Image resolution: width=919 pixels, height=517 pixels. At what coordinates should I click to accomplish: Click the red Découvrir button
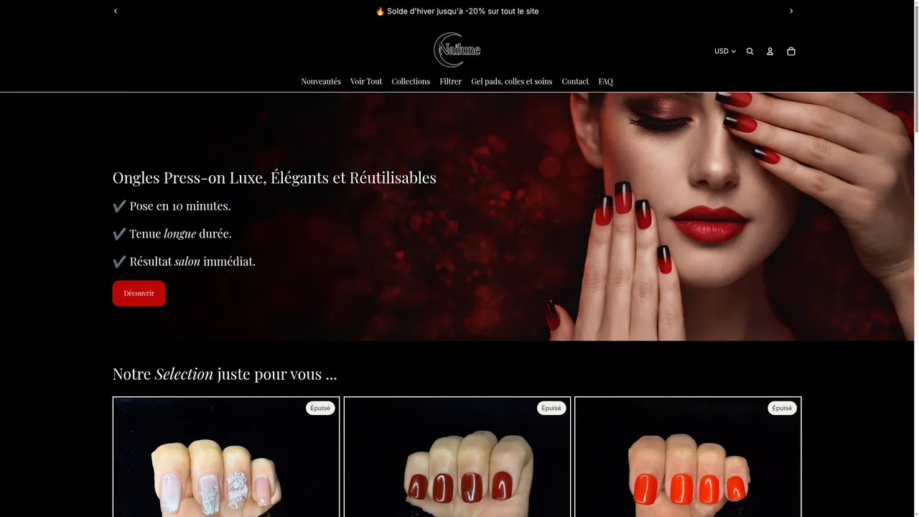click(x=139, y=293)
